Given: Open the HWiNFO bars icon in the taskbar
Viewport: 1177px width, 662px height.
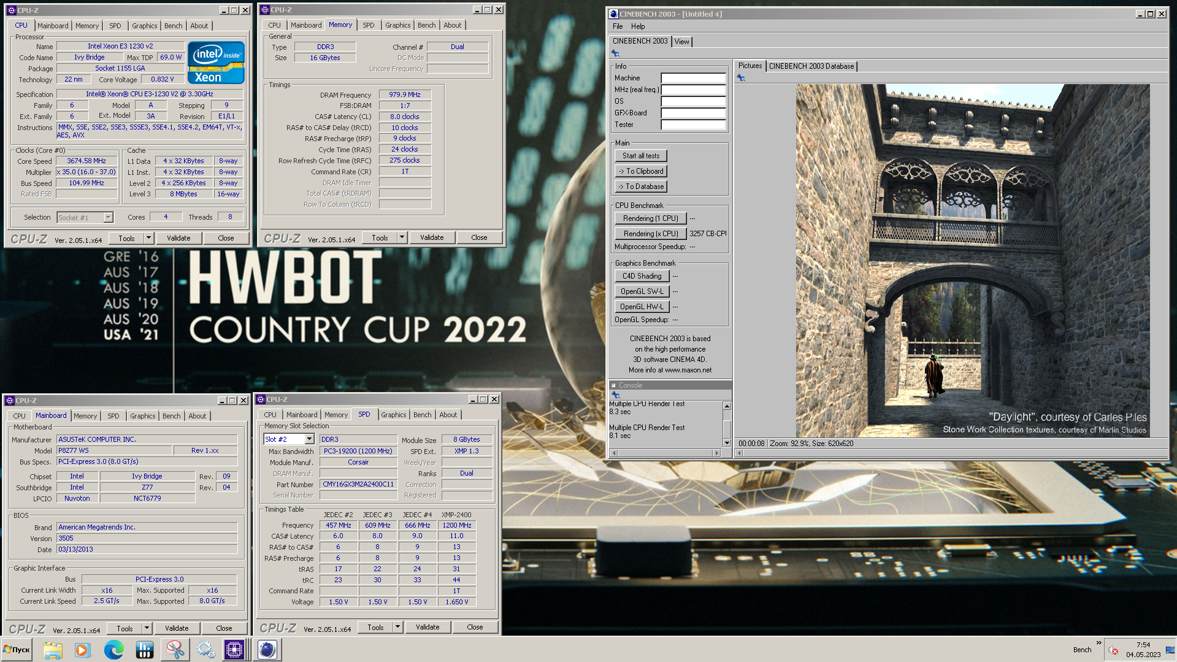Looking at the screenshot, I should [x=144, y=650].
